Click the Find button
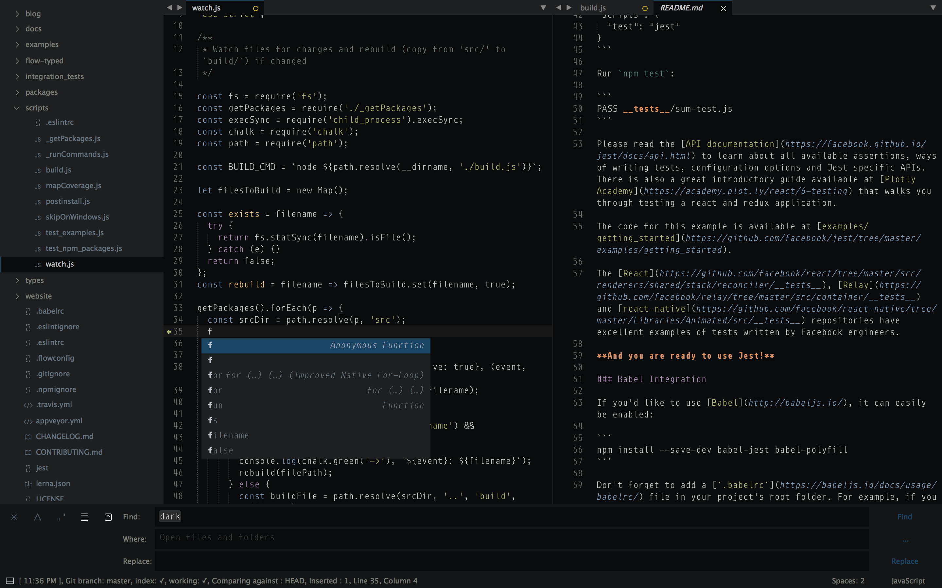The image size is (942, 588). 905,517
